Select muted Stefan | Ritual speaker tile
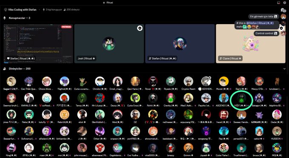This screenshot has height=158, width=289. click(180, 44)
